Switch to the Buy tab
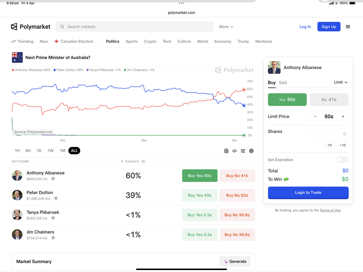This screenshot has height=272, width=363. point(271,83)
